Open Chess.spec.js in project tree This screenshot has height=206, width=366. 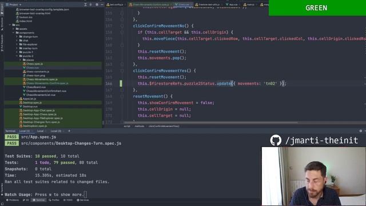(33, 64)
